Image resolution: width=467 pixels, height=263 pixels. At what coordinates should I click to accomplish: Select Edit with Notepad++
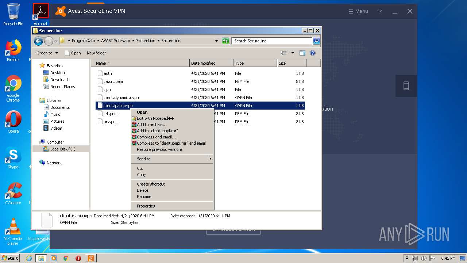pyautogui.click(x=172, y=118)
